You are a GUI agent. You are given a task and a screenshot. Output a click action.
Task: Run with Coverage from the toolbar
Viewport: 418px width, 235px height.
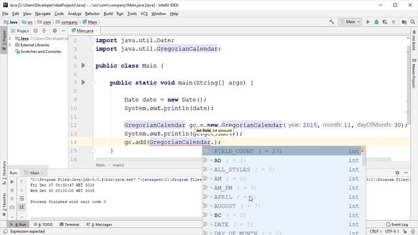[385, 22]
